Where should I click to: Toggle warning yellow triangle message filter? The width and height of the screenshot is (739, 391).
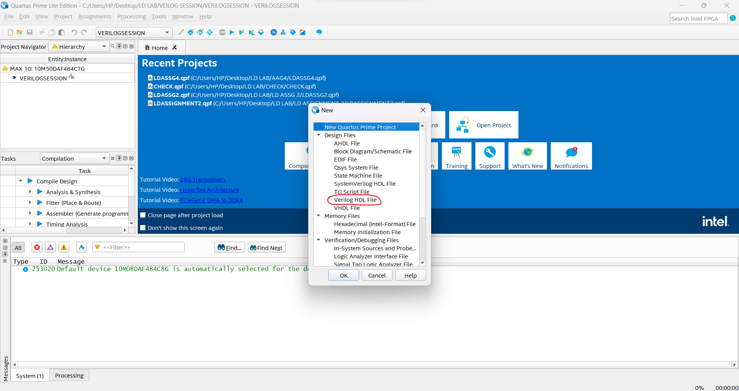pos(64,247)
